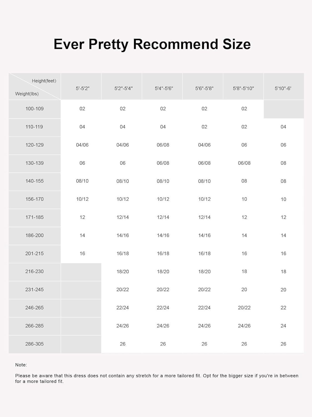312x417 pixels.
Task: Click the 5'-5'2" height column header
Action: click(x=82, y=88)
